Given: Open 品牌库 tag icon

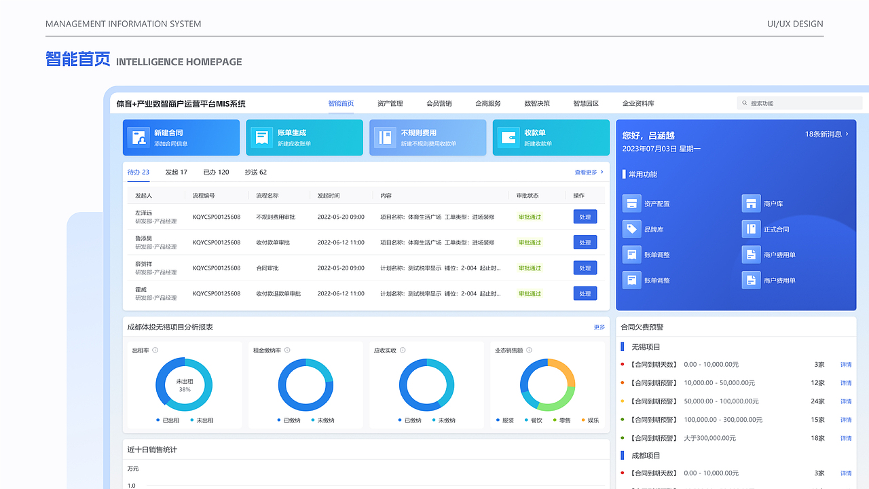Looking at the screenshot, I should 632,230.
